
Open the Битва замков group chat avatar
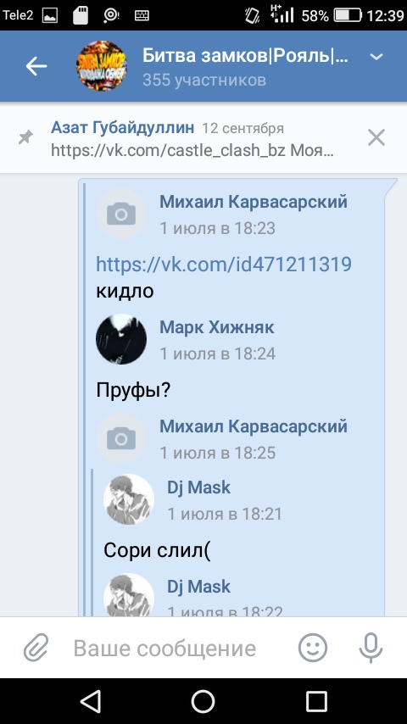point(102,66)
